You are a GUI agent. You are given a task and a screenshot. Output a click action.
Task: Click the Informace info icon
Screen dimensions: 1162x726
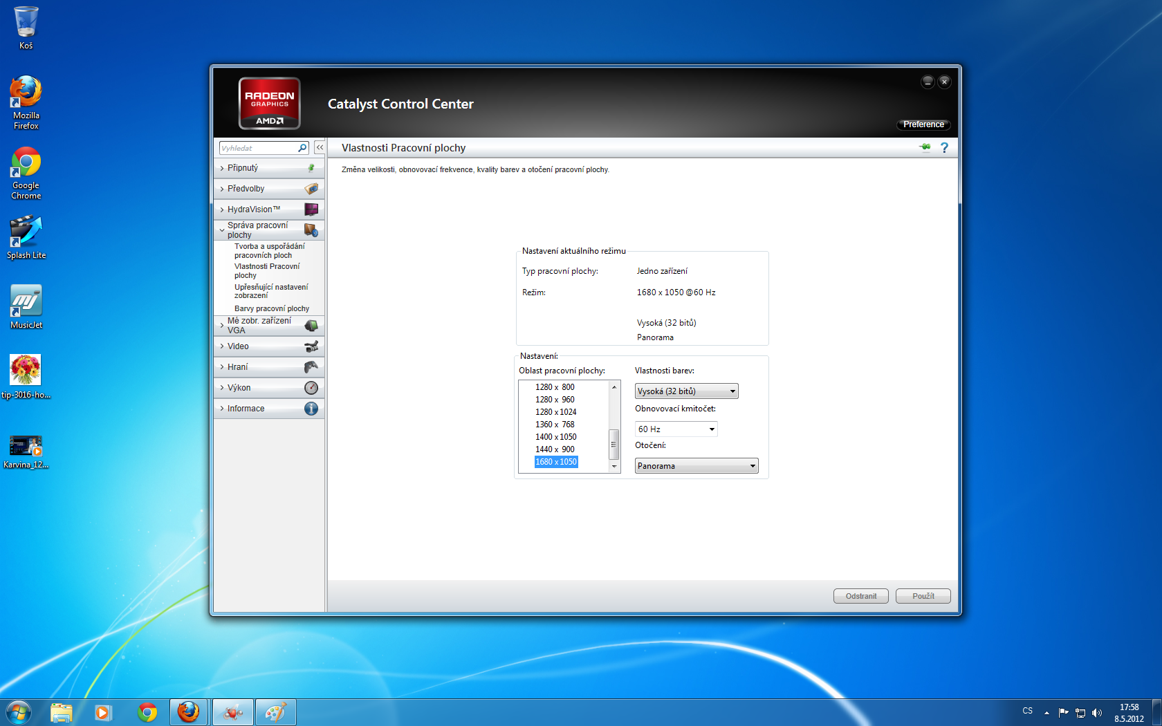(x=311, y=409)
